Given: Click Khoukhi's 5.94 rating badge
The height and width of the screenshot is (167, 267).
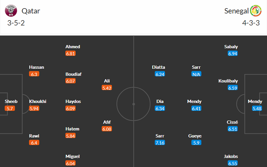Looking at the screenshot, I should click(x=34, y=108).
